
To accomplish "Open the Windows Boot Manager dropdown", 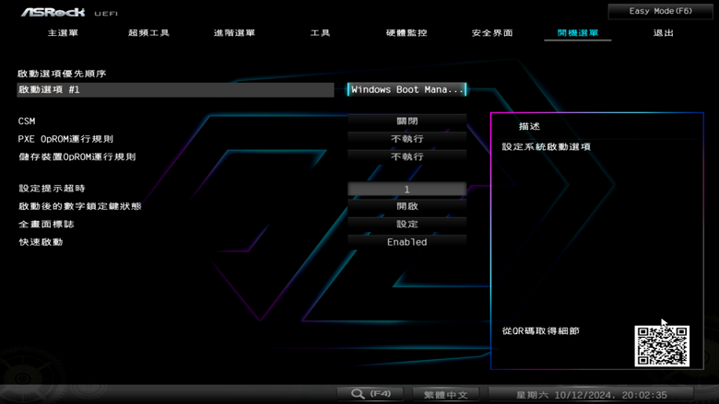I will point(407,89).
